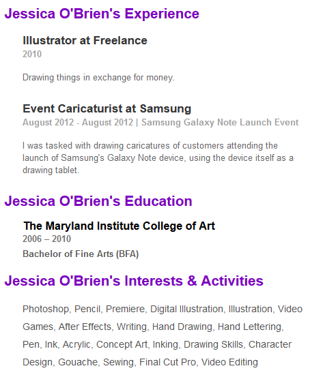Click the Concept Art interest
Screen dimensions: 310x377
click(122, 344)
